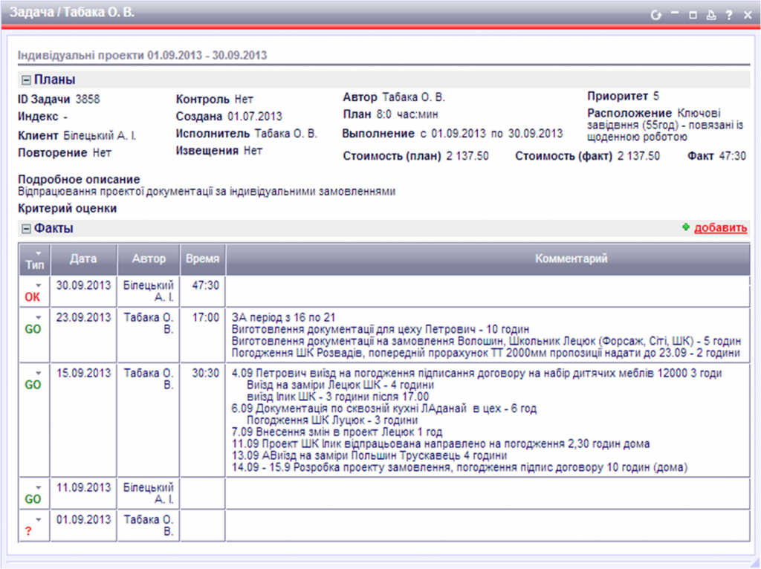Image resolution: width=761 pixels, height=569 pixels.
Task: Open type dropdown for 15.09.2013 row
Action: [39, 373]
